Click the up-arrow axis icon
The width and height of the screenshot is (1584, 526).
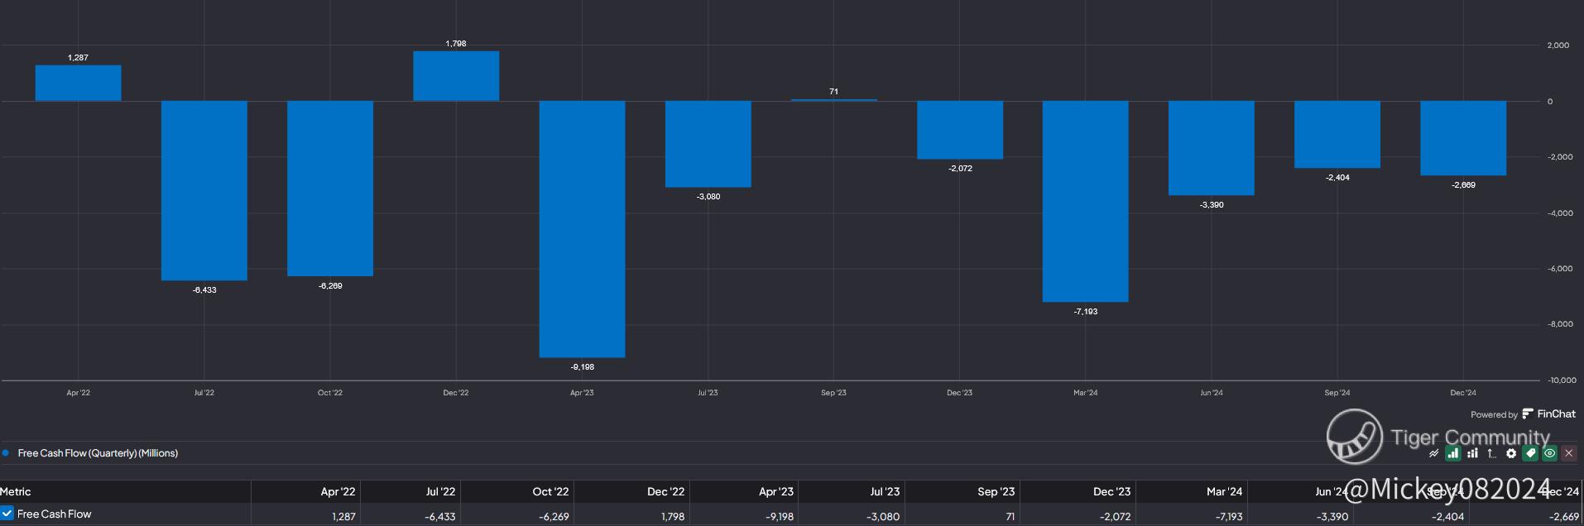pyautogui.click(x=1491, y=453)
